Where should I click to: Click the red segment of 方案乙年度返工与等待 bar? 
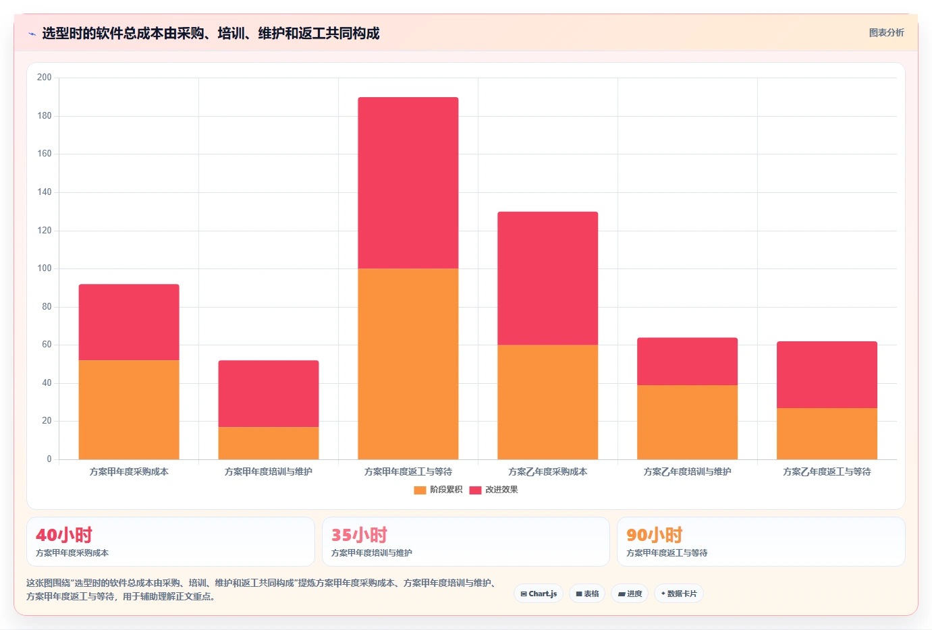[x=827, y=375]
